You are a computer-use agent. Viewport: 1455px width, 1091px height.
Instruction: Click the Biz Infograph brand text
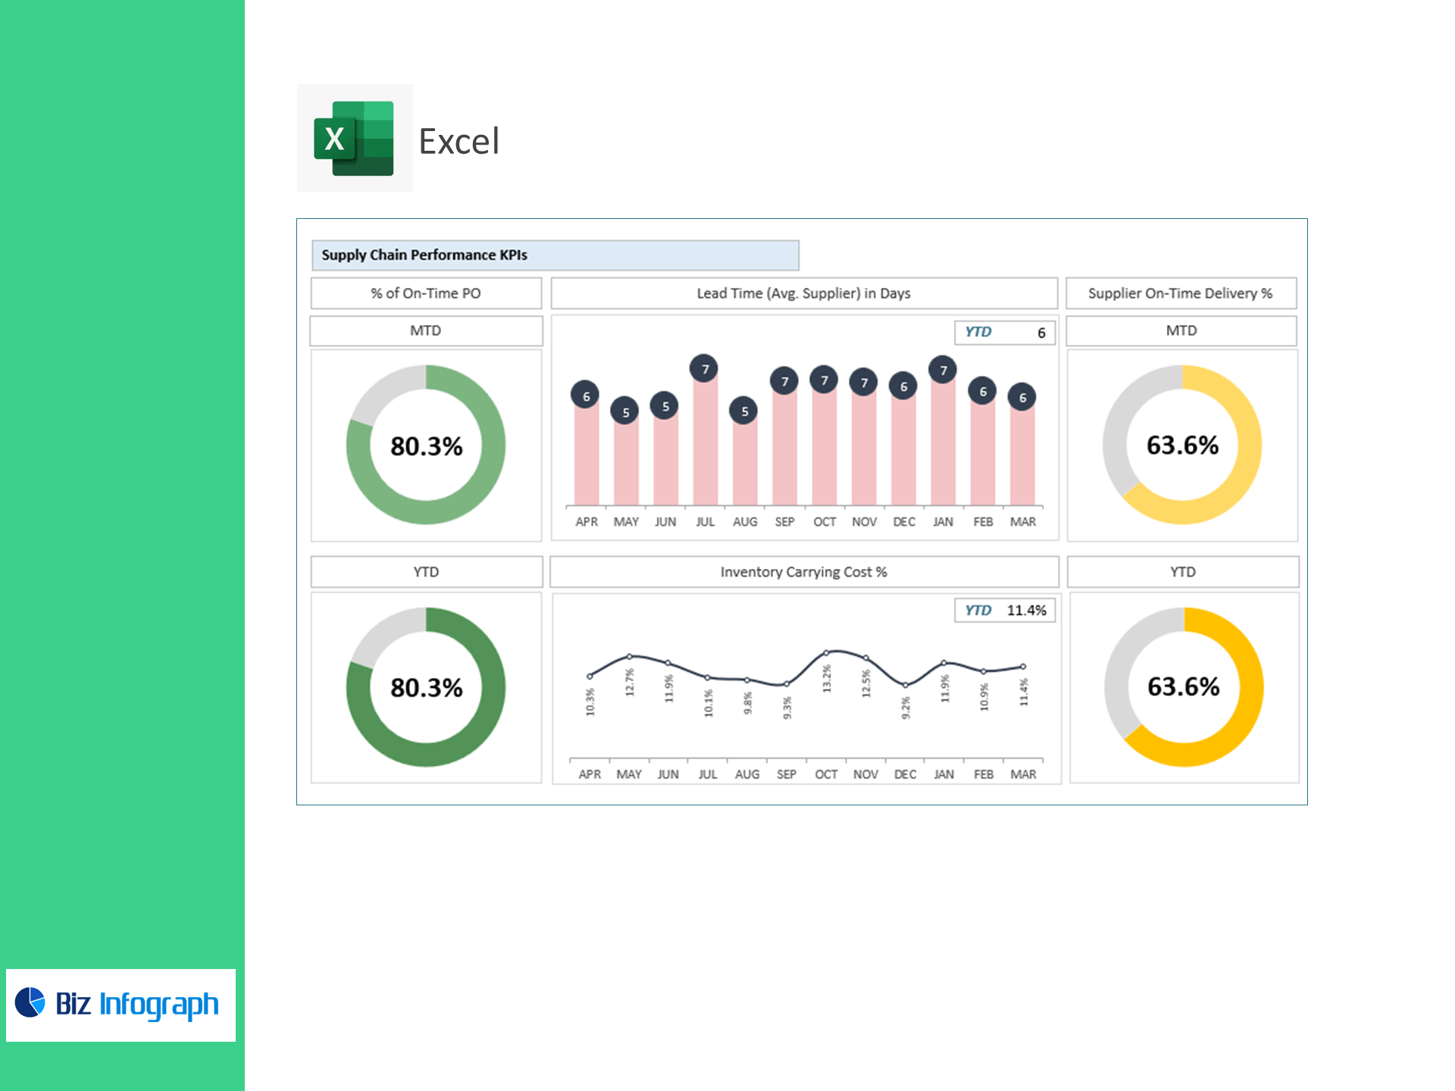[137, 1004]
